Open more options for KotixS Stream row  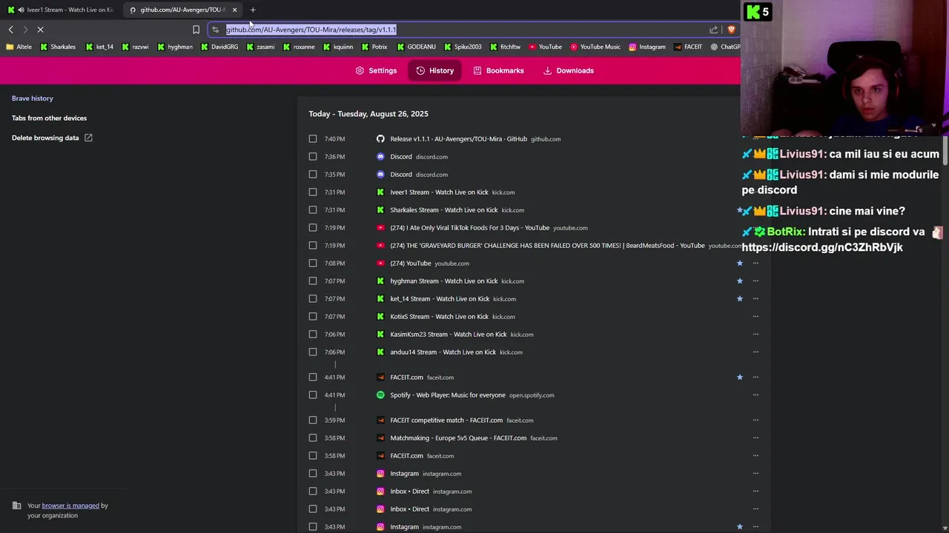[x=755, y=317]
